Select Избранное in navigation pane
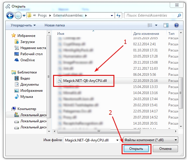The width and height of the screenshot is (187, 160). pyautogui.click(x=26, y=36)
